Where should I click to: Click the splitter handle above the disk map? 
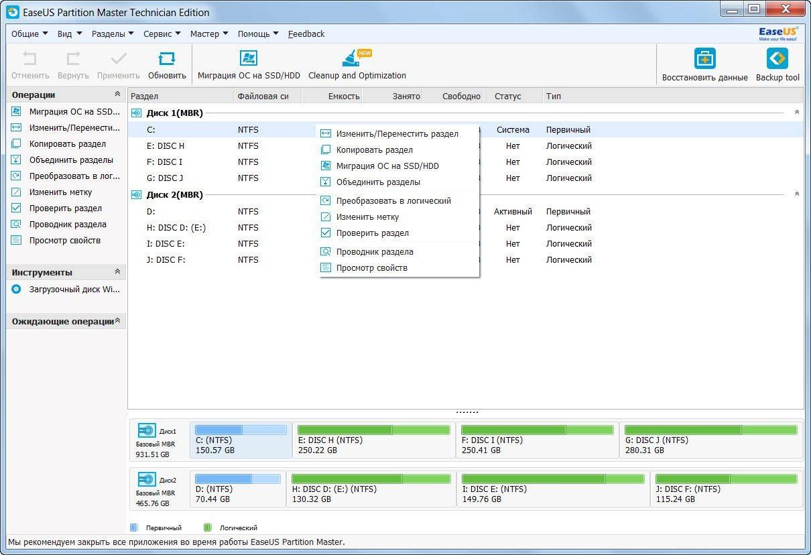click(466, 411)
